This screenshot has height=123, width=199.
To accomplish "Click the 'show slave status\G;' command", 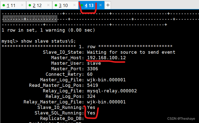I will click(48, 41).
